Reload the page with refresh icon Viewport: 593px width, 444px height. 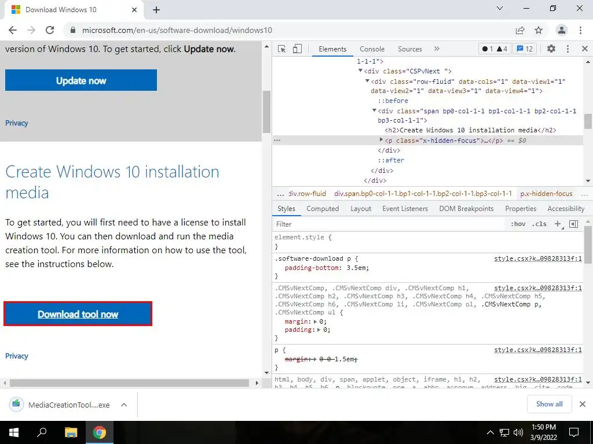tap(50, 30)
